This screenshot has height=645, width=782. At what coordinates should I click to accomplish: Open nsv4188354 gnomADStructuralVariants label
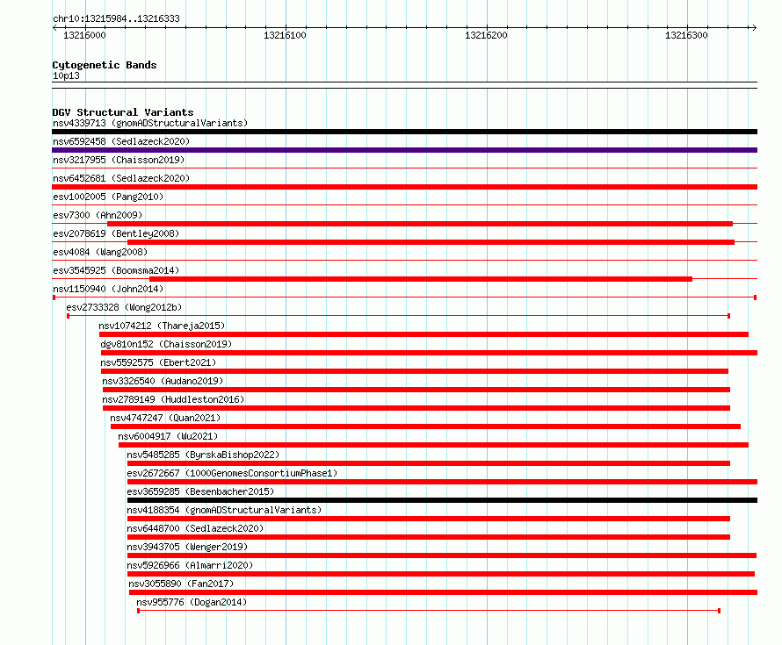tap(224, 510)
